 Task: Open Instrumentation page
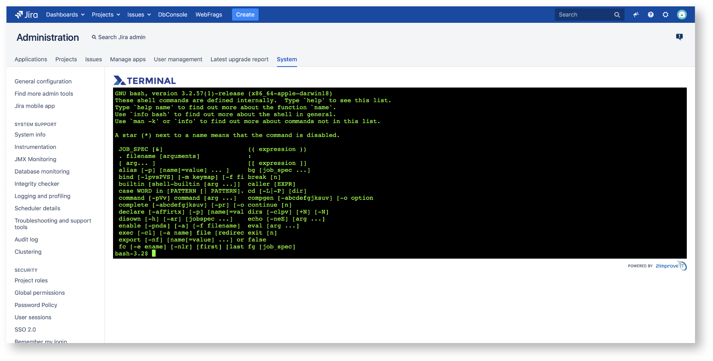[35, 147]
